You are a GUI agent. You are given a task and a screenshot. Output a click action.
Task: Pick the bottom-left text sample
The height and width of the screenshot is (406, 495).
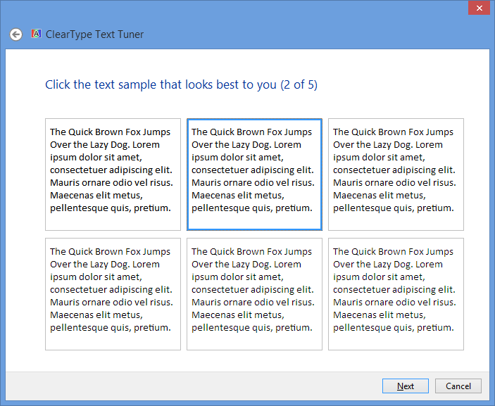tap(113, 293)
